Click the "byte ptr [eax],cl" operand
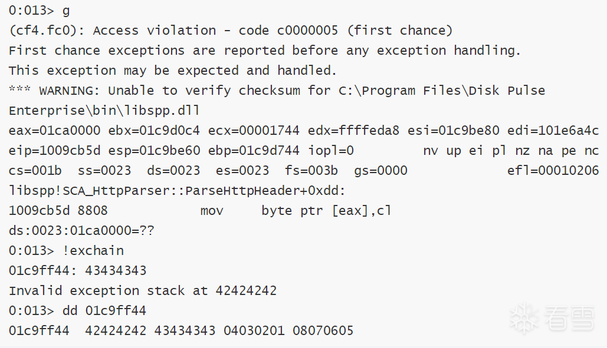This screenshot has width=607, height=348. (x=326, y=211)
